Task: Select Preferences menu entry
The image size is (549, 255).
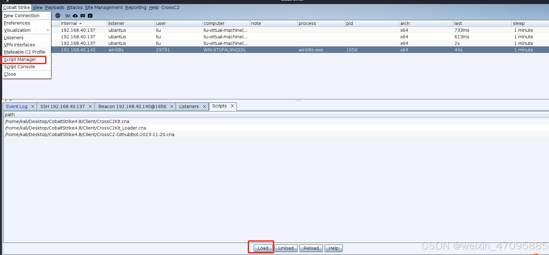Action: pyautogui.click(x=27, y=23)
